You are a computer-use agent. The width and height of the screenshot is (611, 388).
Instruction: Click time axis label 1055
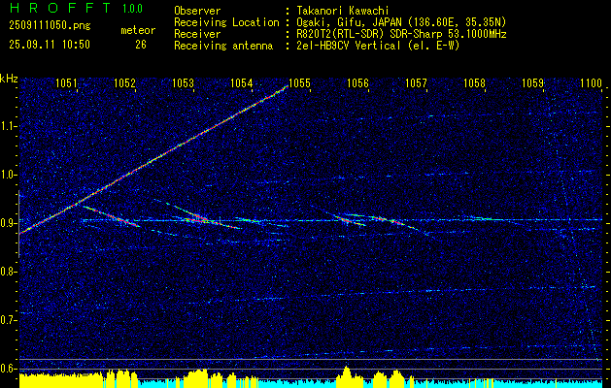click(299, 82)
